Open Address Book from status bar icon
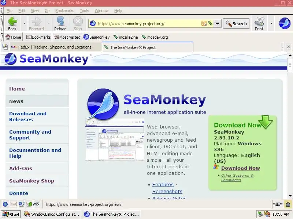 29,204
